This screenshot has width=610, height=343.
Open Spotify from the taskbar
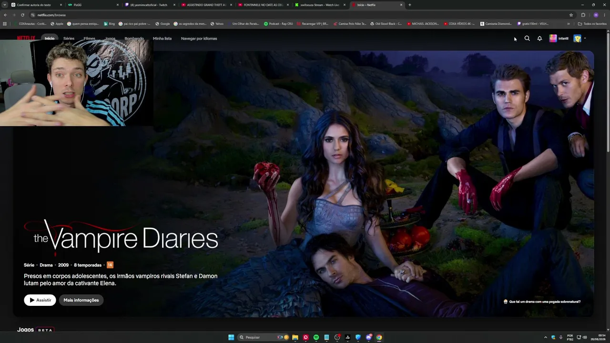[x=316, y=337]
